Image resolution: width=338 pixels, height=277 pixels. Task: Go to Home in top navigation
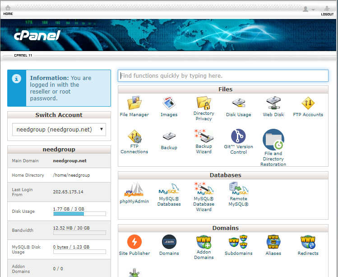point(8,10)
